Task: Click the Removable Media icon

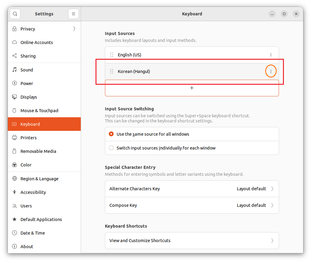Action: (14, 151)
